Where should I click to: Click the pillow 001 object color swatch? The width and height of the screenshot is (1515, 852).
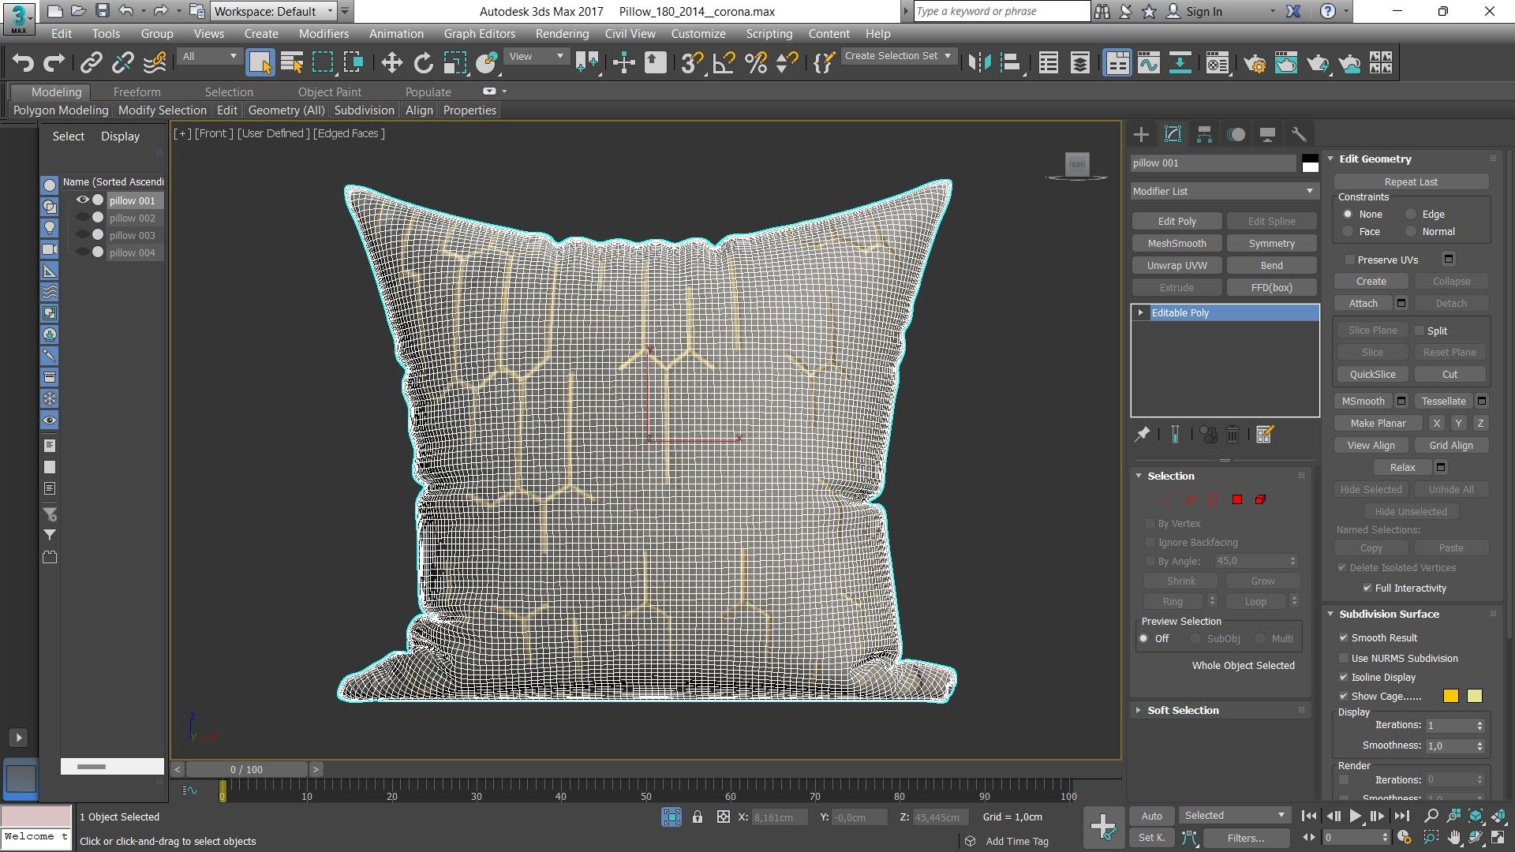pyautogui.click(x=1310, y=163)
